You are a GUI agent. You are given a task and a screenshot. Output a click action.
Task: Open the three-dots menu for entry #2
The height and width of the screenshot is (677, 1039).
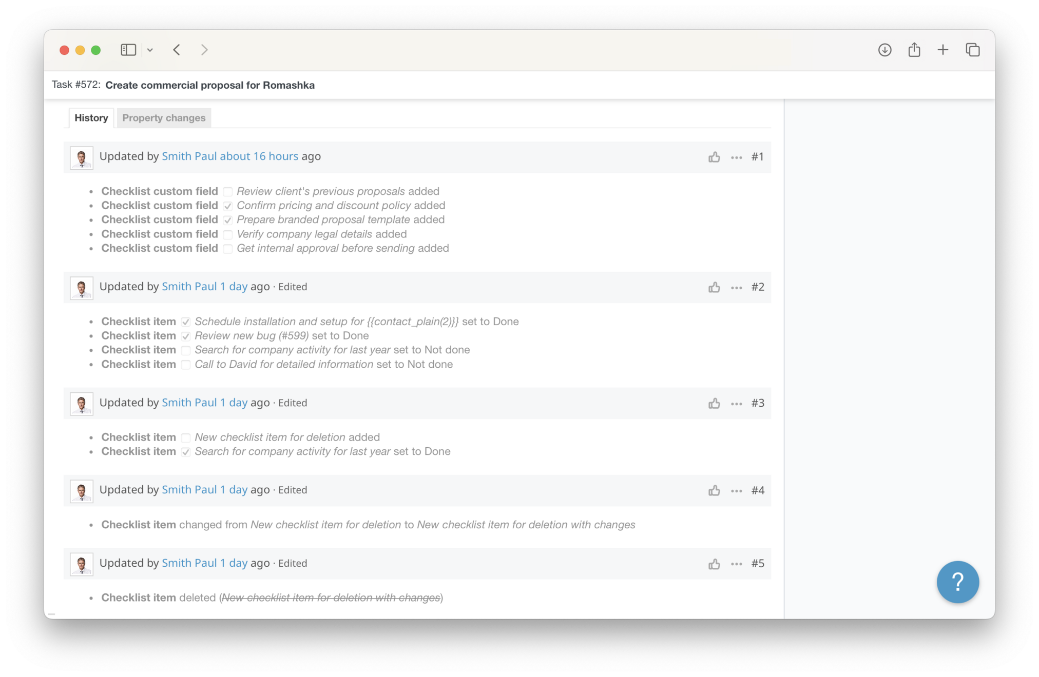click(x=736, y=287)
